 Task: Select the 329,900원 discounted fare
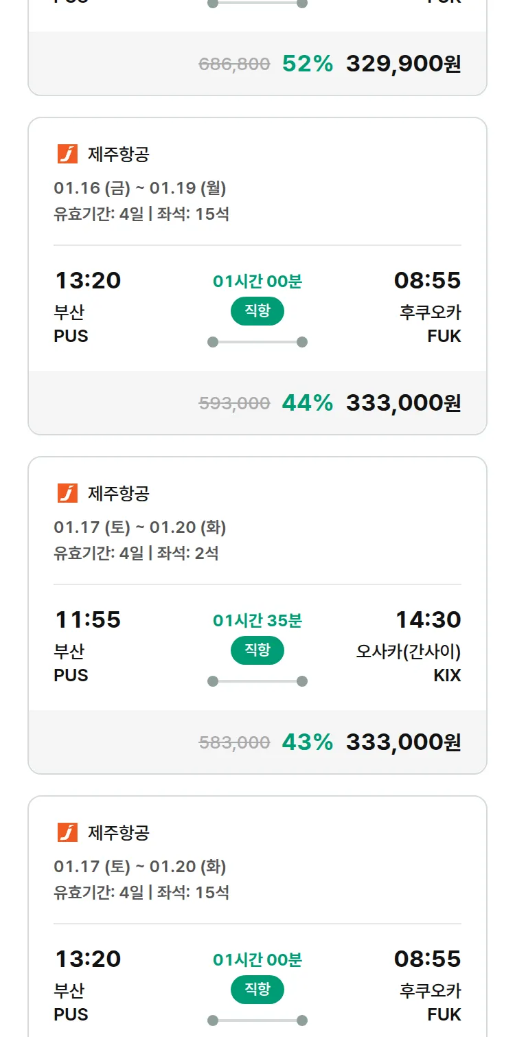click(x=403, y=64)
